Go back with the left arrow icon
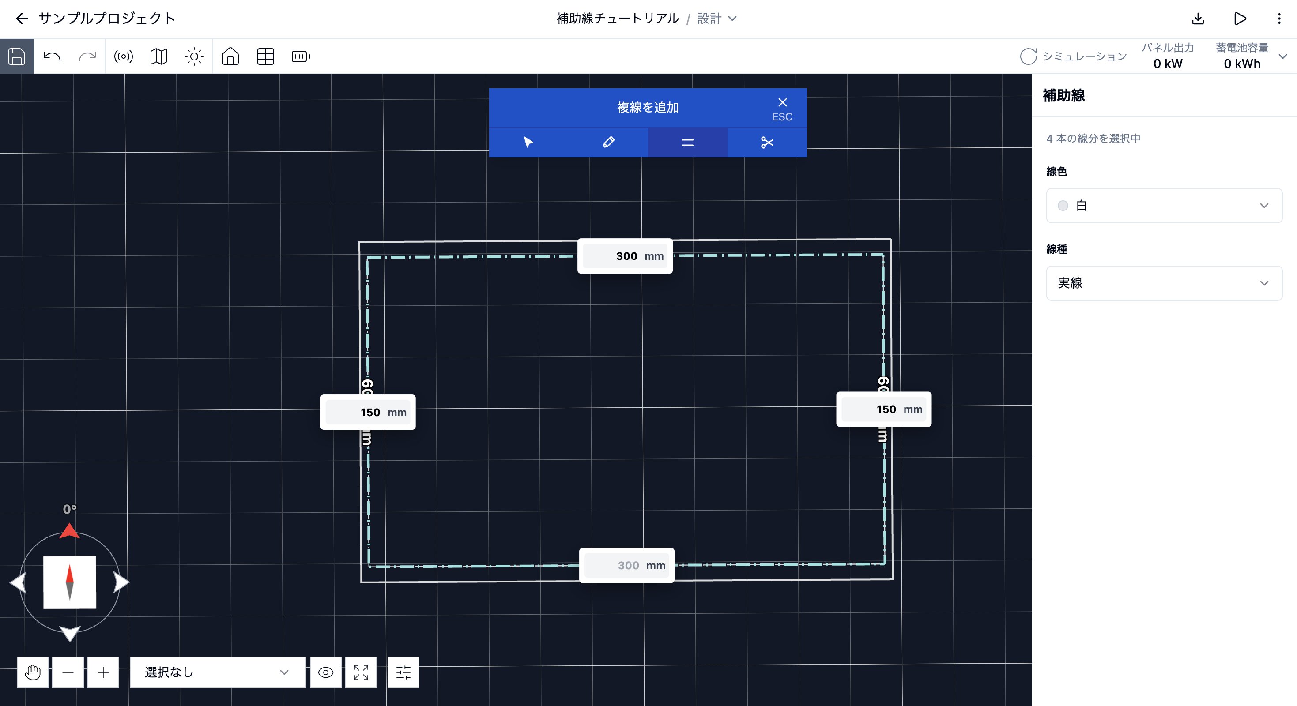Image resolution: width=1297 pixels, height=706 pixels. point(22,19)
